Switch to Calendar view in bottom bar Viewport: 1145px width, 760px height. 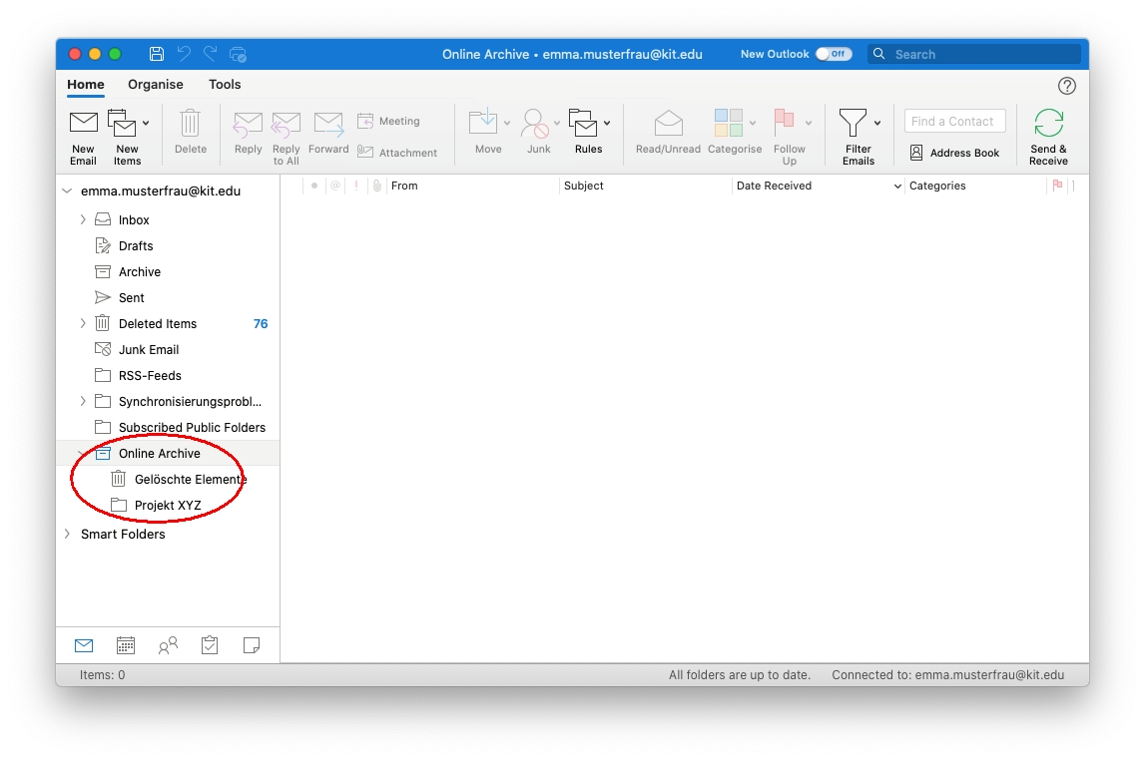(x=126, y=645)
